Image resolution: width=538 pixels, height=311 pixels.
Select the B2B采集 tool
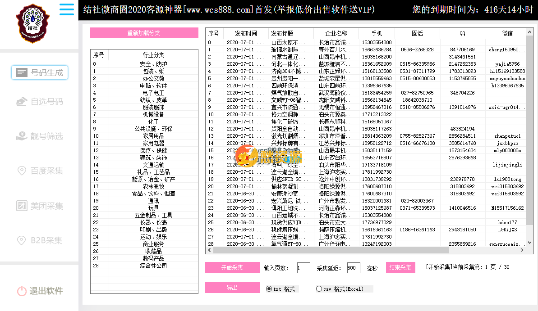39,240
